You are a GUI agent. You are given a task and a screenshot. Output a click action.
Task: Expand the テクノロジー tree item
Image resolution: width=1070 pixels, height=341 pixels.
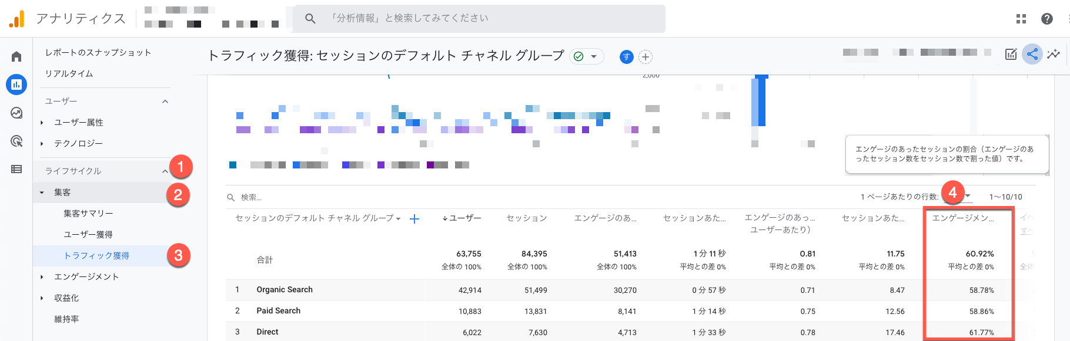tap(42, 144)
